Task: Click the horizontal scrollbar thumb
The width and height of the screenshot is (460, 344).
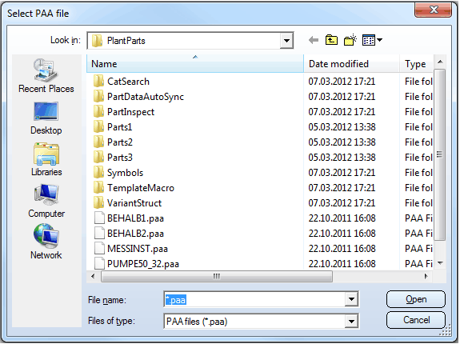Action: click(x=217, y=276)
